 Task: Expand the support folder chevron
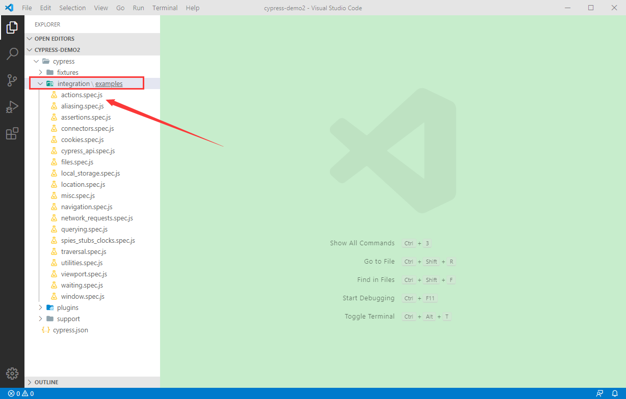[40, 319]
